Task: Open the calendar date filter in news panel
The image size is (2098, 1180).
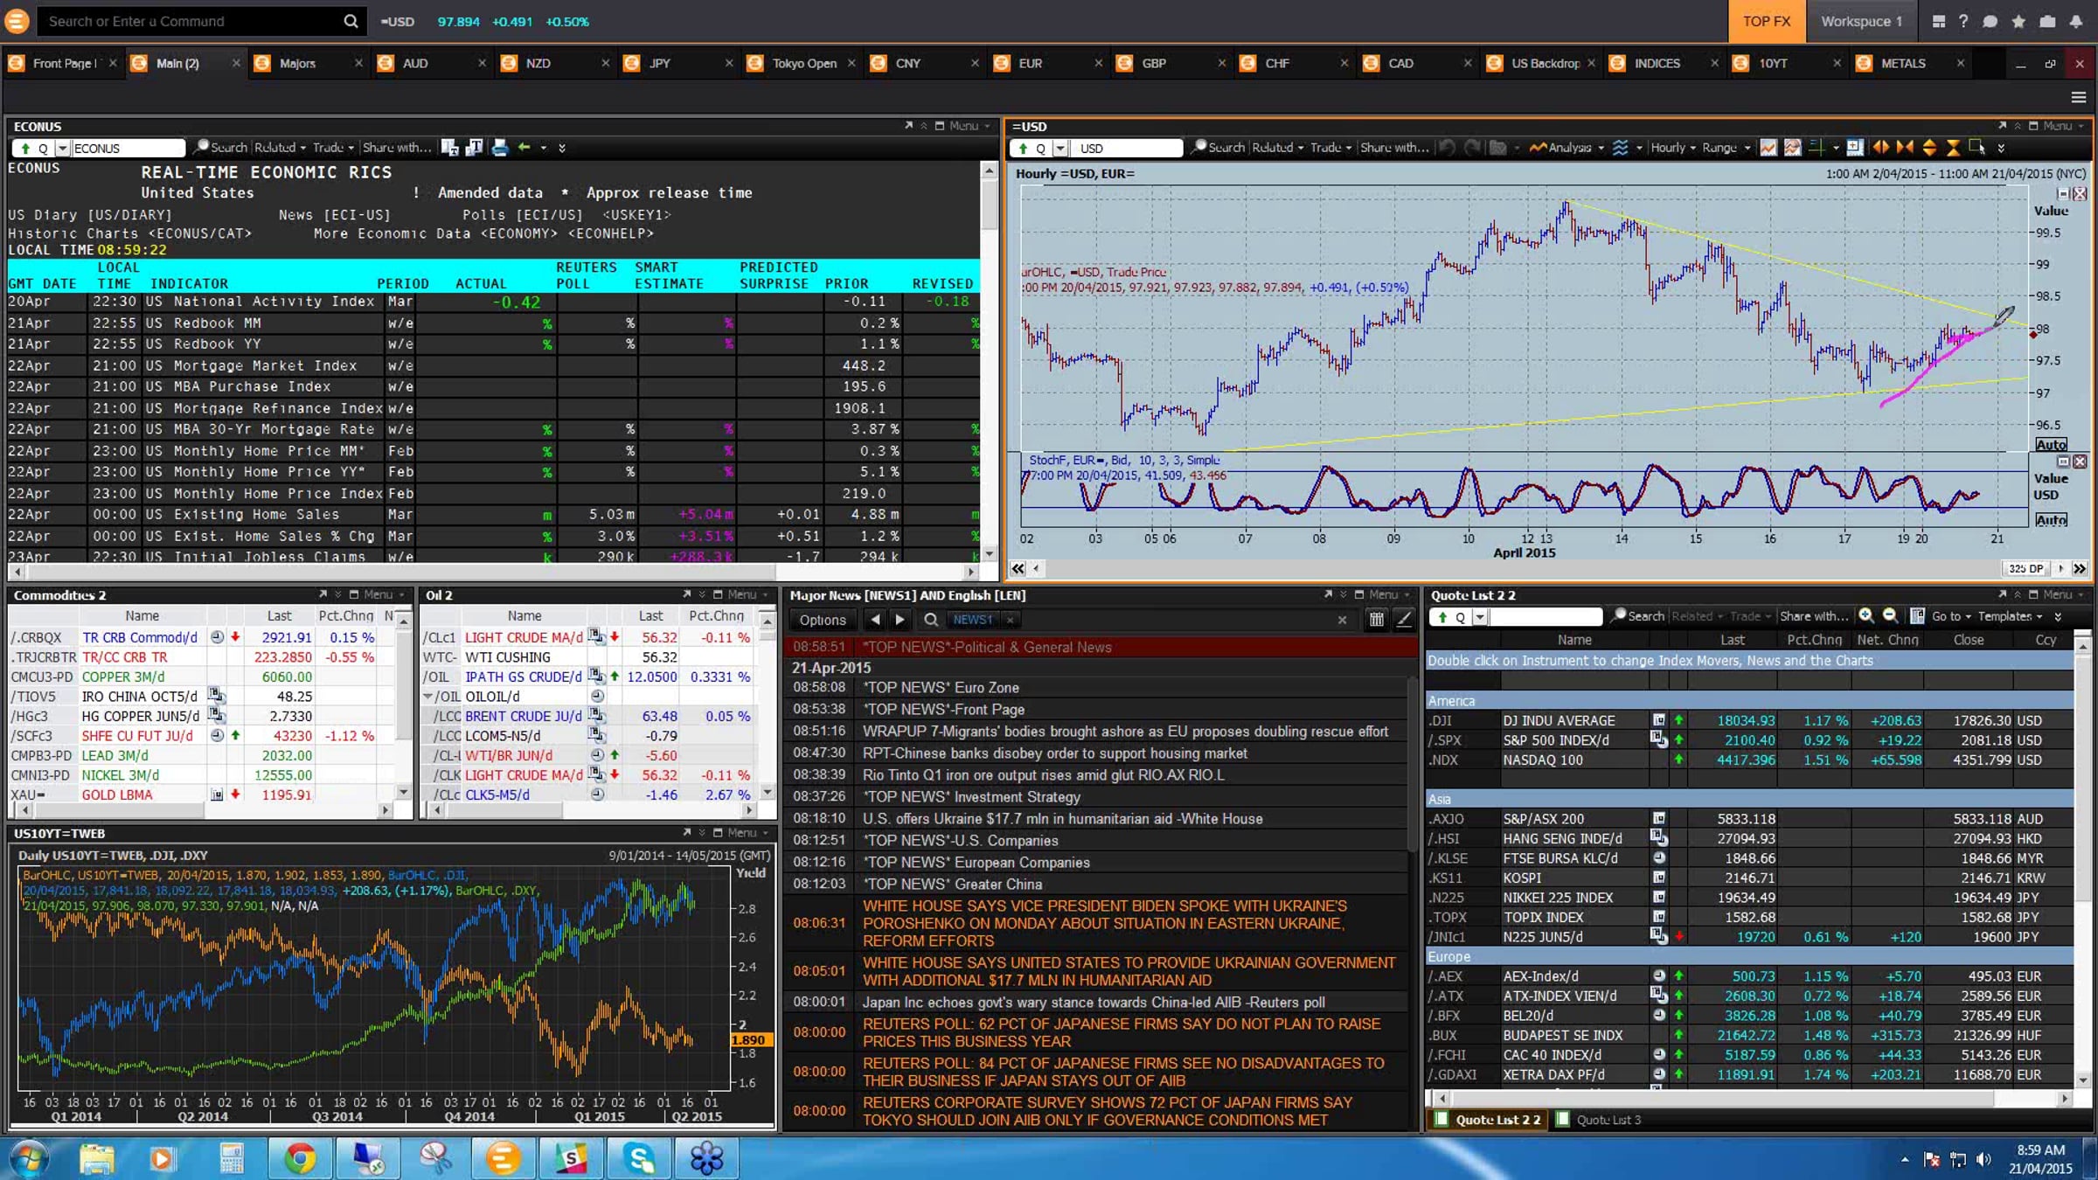Action: click(1376, 620)
